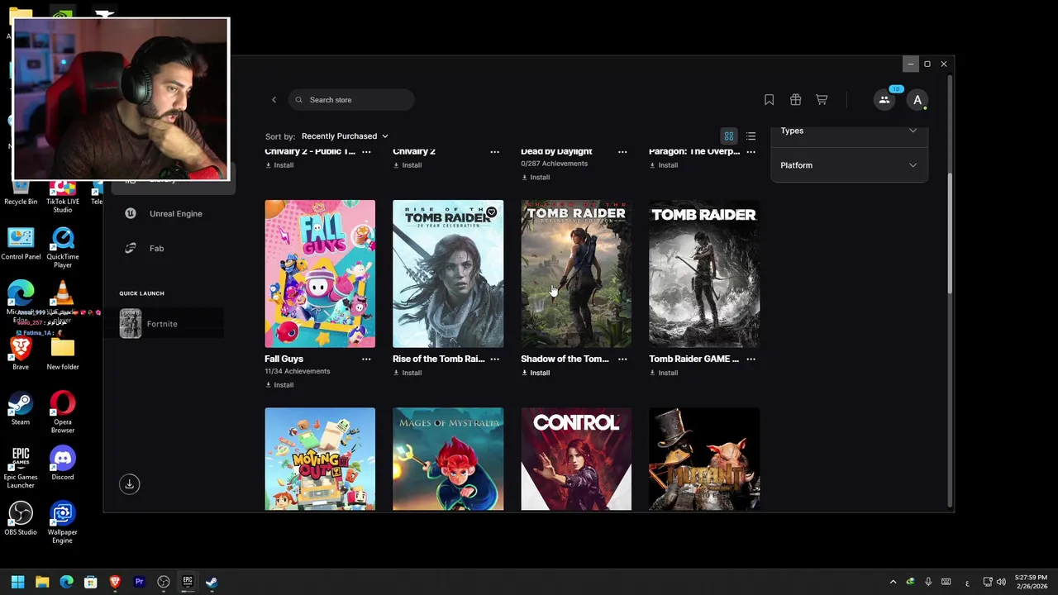Screen dimensions: 1058x595
Task: Open the Mages of Mystralia cover
Action: tap(448, 459)
